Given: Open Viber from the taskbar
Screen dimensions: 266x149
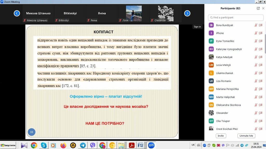Looking at the screenshot, I should pos(92,145).
